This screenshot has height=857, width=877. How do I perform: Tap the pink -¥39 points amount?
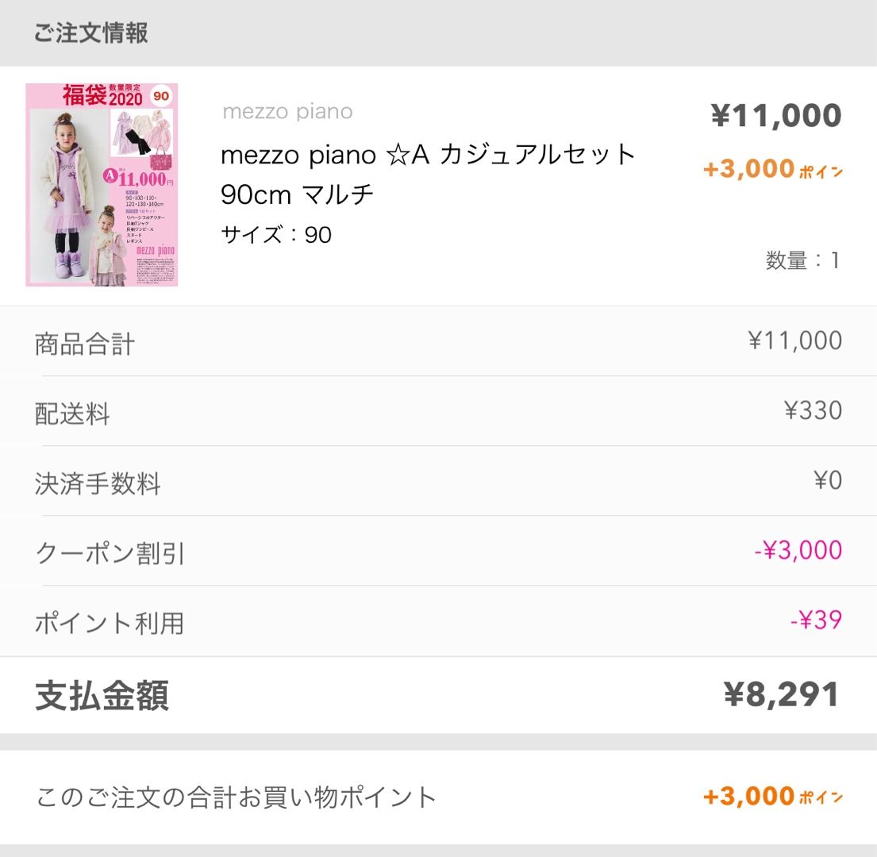816,621
